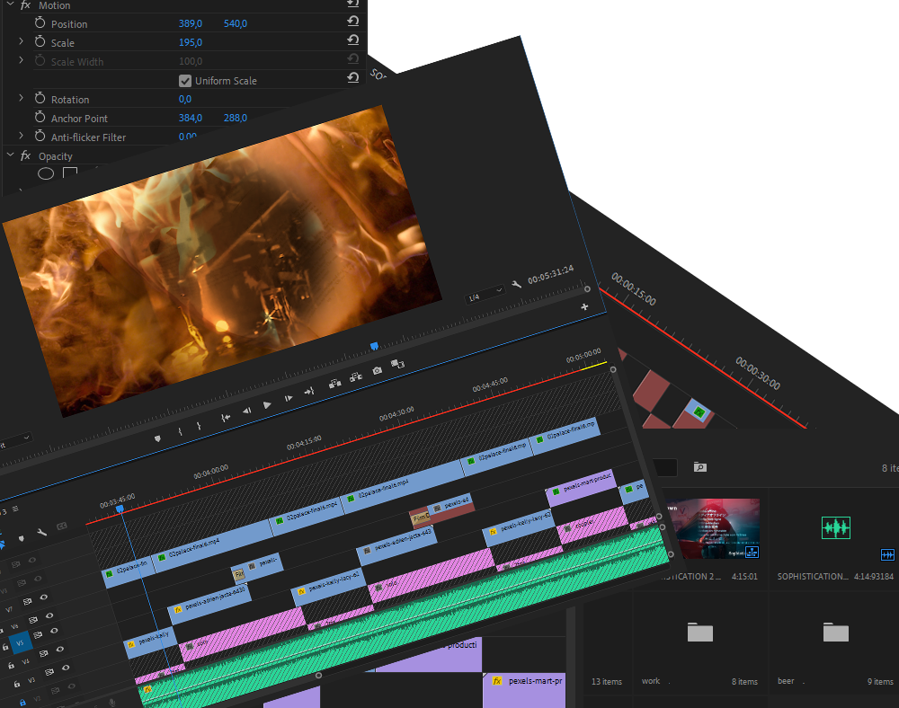The image size is (899, 708).
Task: Click the Find bin search icon
Action: point(699,467)
